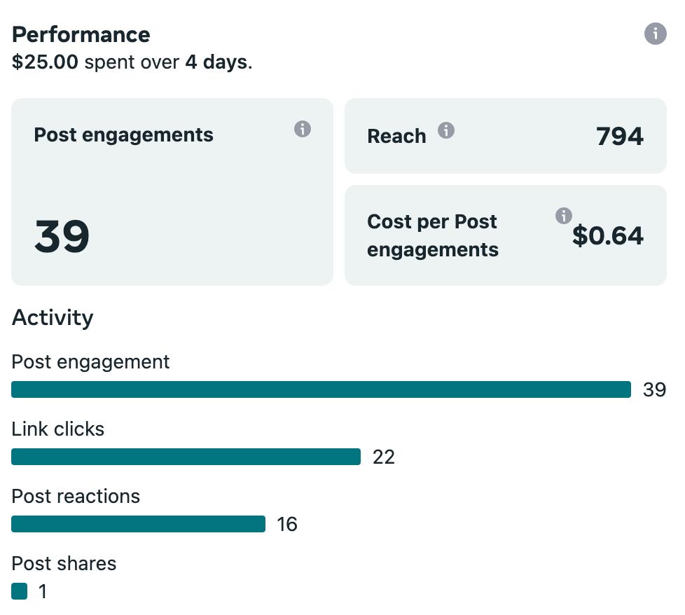The height and width of the screenshot is (615, 685).
Task: Click the 22 link clicks count
Action: (x=384, y=457)
